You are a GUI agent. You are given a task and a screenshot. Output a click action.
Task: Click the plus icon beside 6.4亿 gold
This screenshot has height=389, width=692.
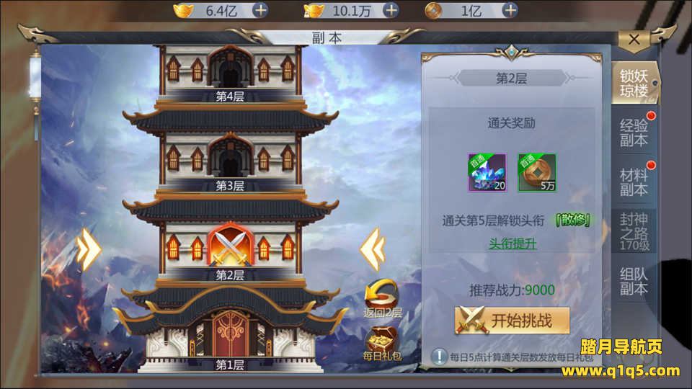click(260, 10)
